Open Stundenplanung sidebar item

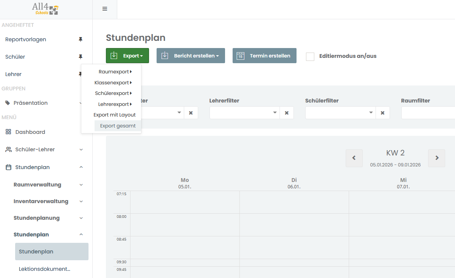pos(37,218)
